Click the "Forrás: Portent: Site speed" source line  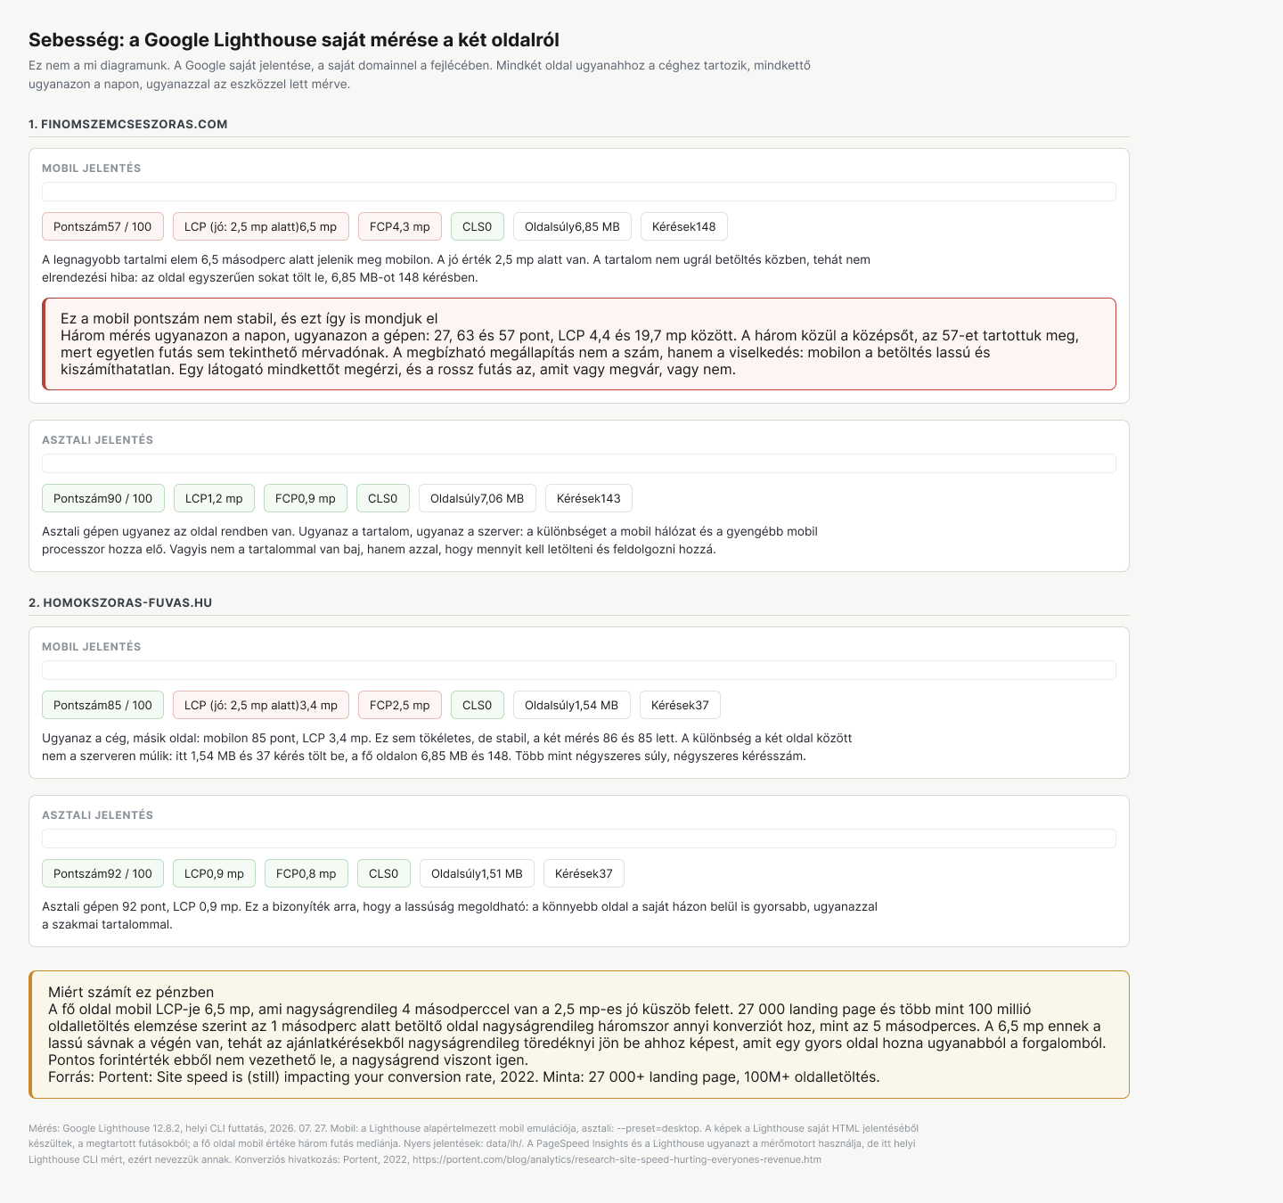pos(464,1076)
